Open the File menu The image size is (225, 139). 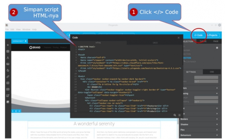click(x=7, y=29)
